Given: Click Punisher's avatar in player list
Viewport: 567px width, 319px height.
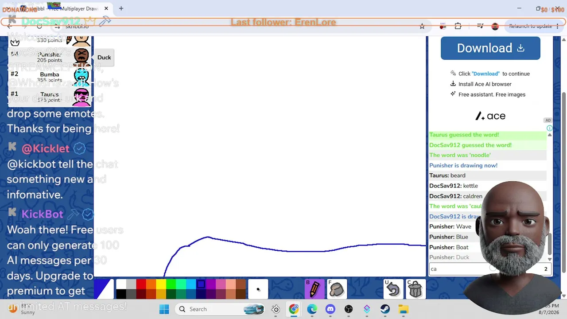Looking at the screenshot, I should click(x=81, y=56).
